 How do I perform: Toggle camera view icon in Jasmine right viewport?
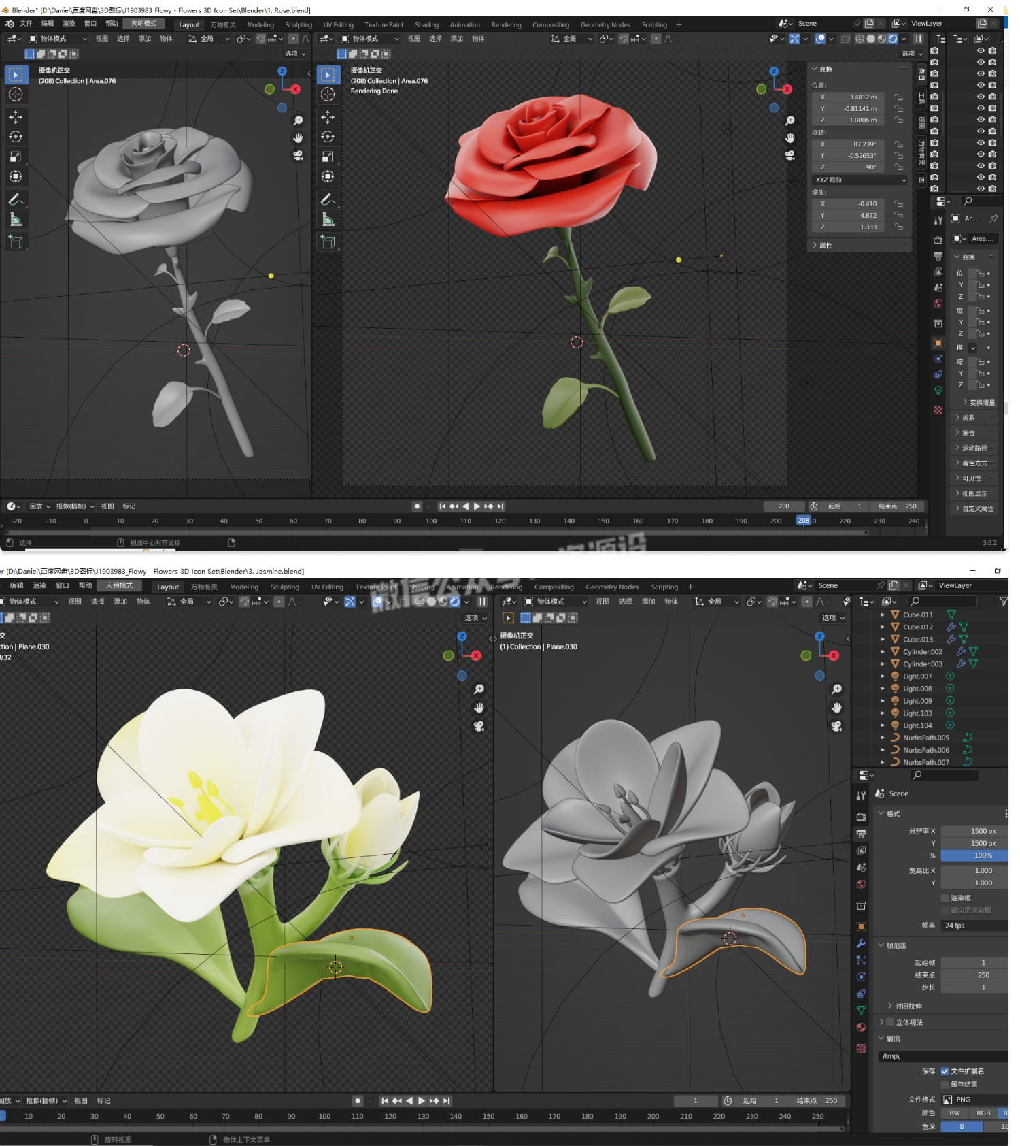click(836, 726)
